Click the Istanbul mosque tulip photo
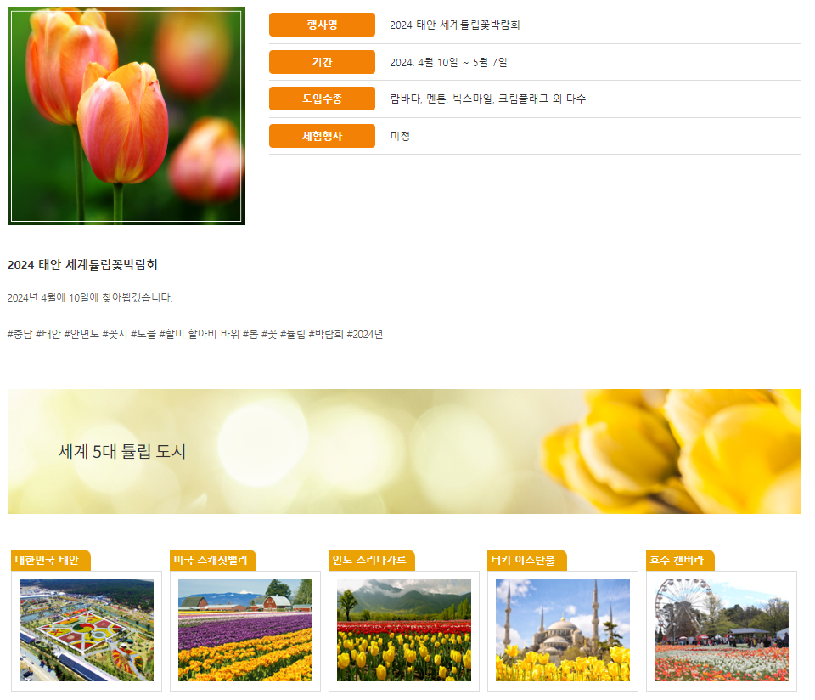 [562, 629]
